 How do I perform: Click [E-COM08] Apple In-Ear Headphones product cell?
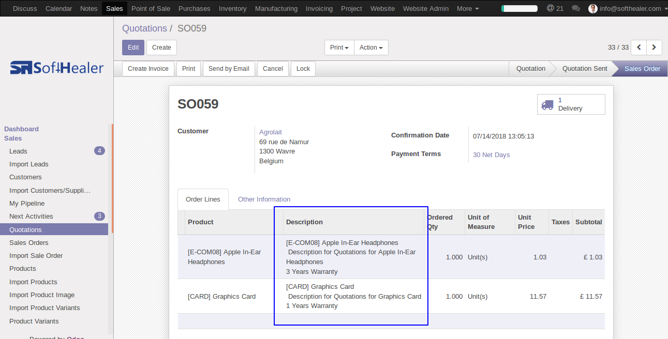(234, 257)
